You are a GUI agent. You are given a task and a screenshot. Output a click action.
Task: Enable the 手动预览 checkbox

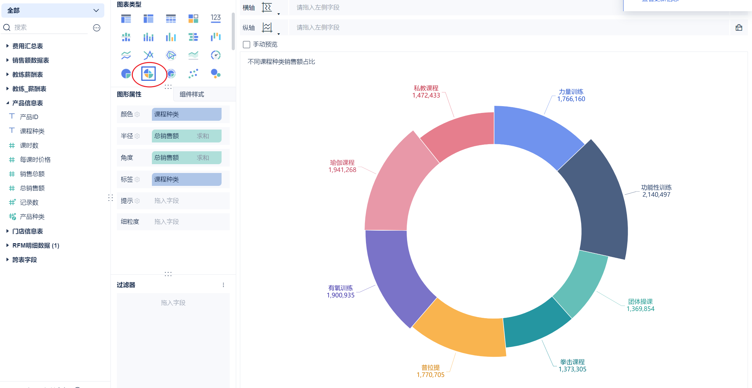[247, 44]
